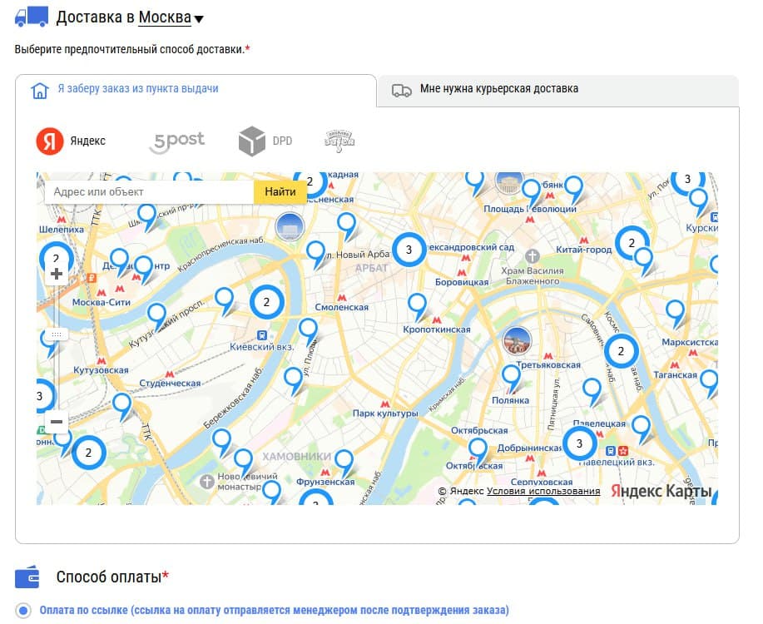
Task: Click the zoom-in plus button on the map
Action: point(55,272)
